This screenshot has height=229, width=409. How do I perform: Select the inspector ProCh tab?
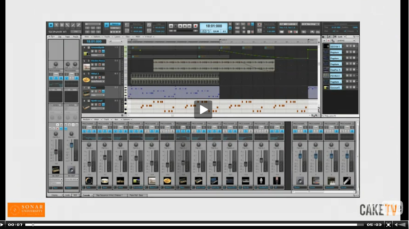click(75, 37)
